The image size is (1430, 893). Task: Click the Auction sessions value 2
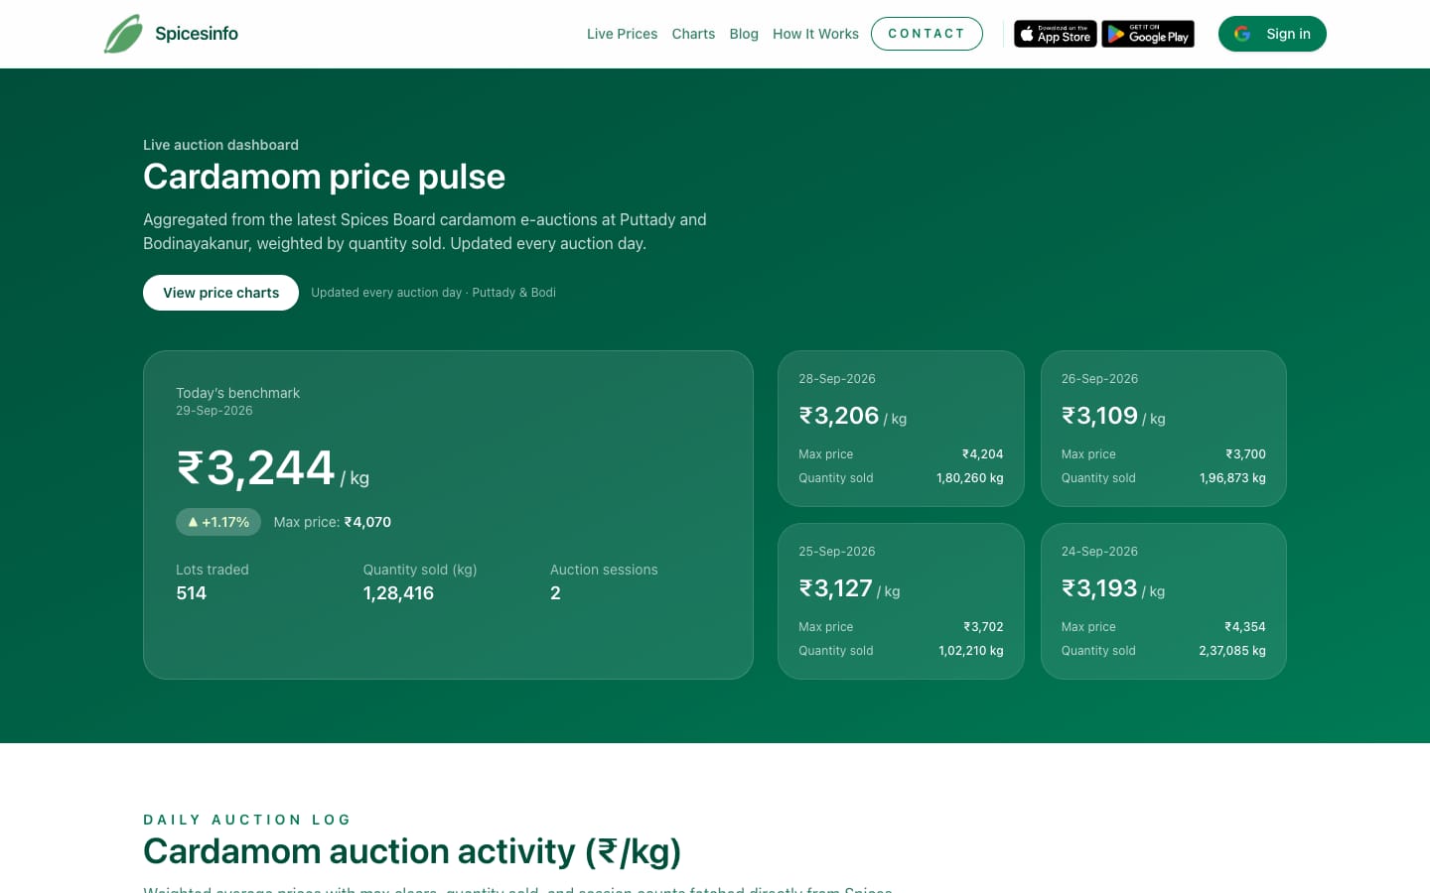555,593
